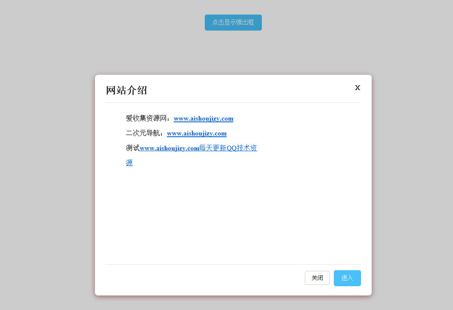453x310 pixels.
Task: Follow the QQ技术资源 update link
Action: tap(228, 148)
